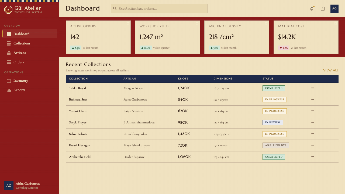Open the Material Cost card
Image resolution: width=345 pixels, height=194 pixels.
point(306,37)
